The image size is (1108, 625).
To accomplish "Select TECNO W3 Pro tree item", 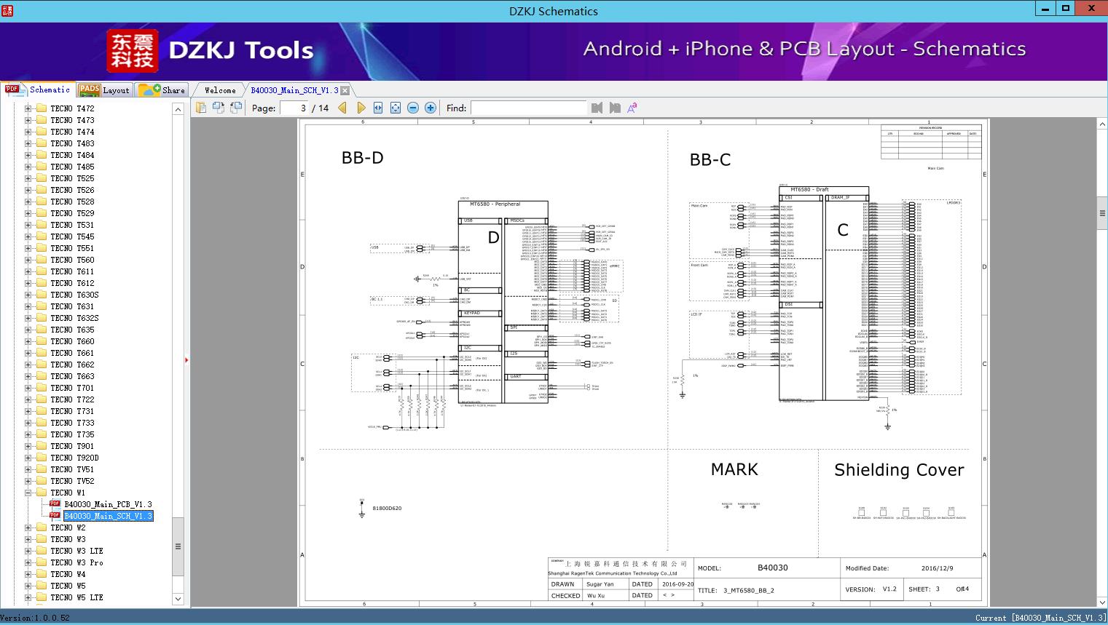I will [x=76, y=562].
